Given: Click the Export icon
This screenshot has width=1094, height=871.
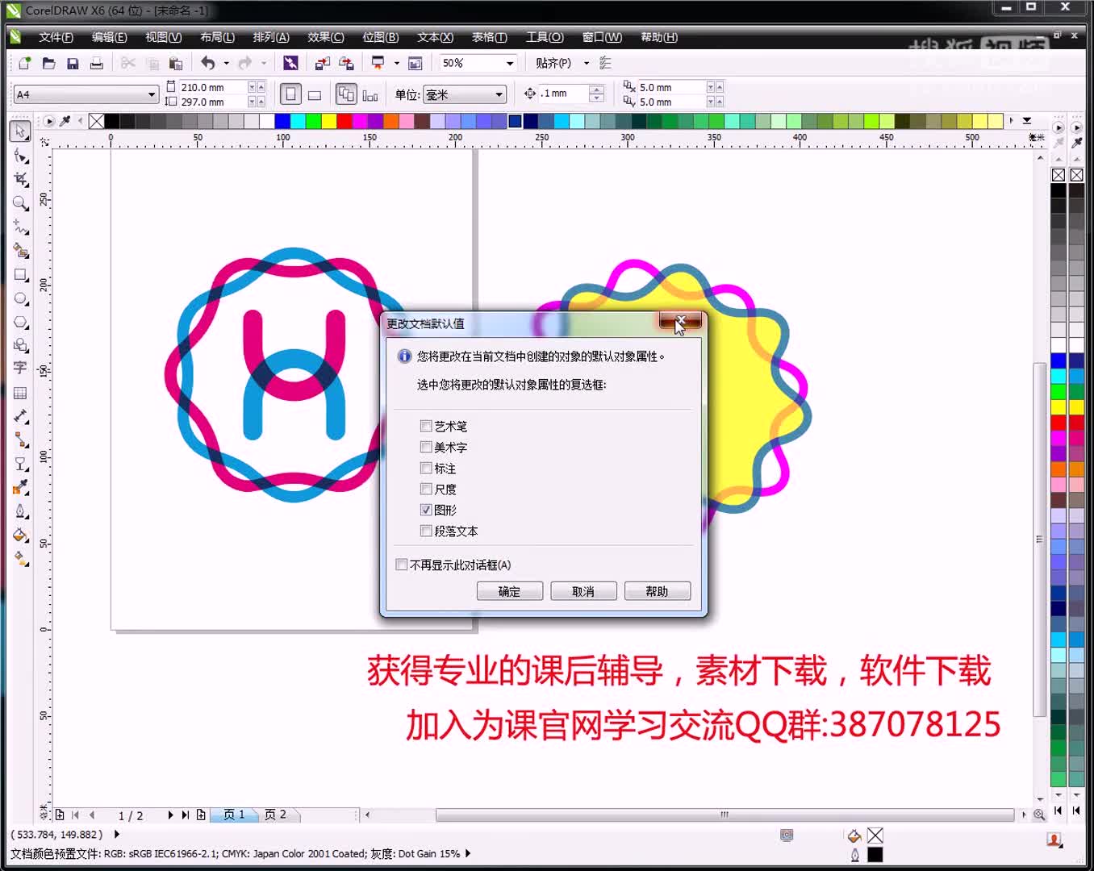Looking at the screenshot, I should [x=347, y=63].
